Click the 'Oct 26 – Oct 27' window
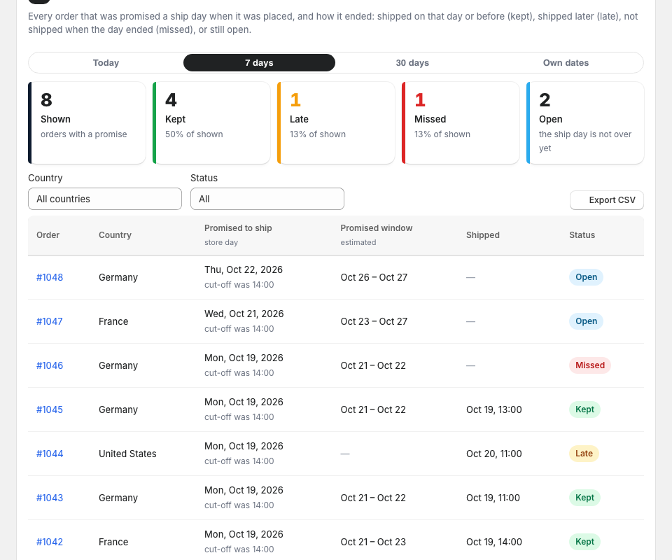 (374, 278)
